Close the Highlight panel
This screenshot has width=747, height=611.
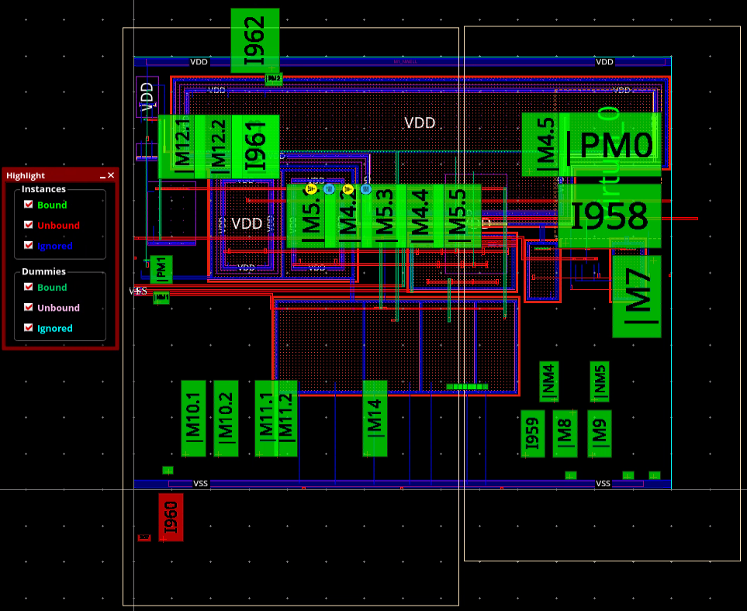(111, 175)
